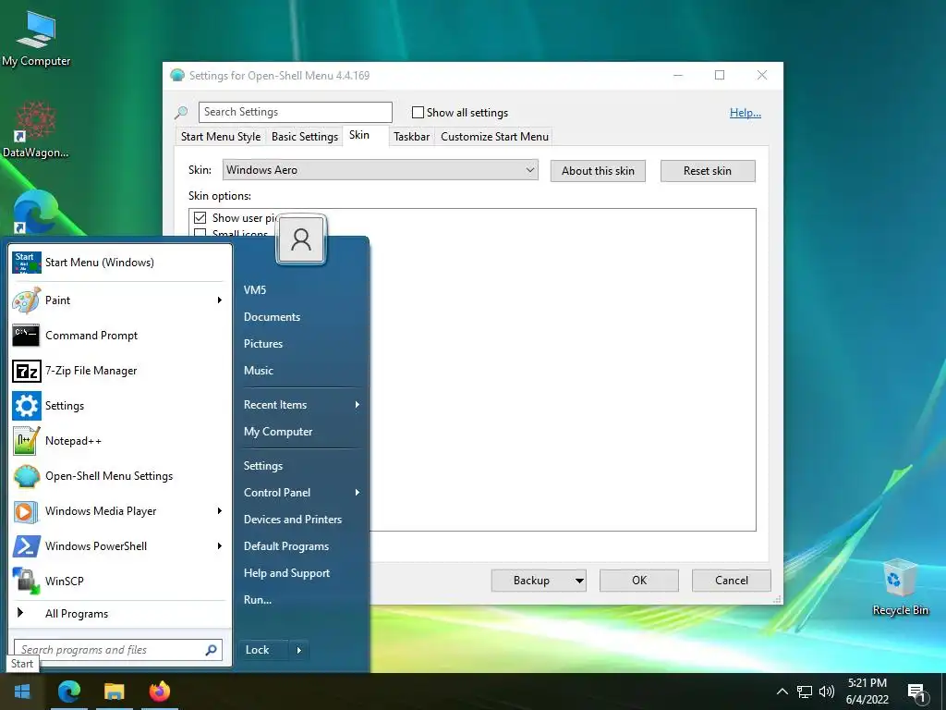Open the Backup button dropdown arrow
946x710 pixels.
click(x=579, y=581)
